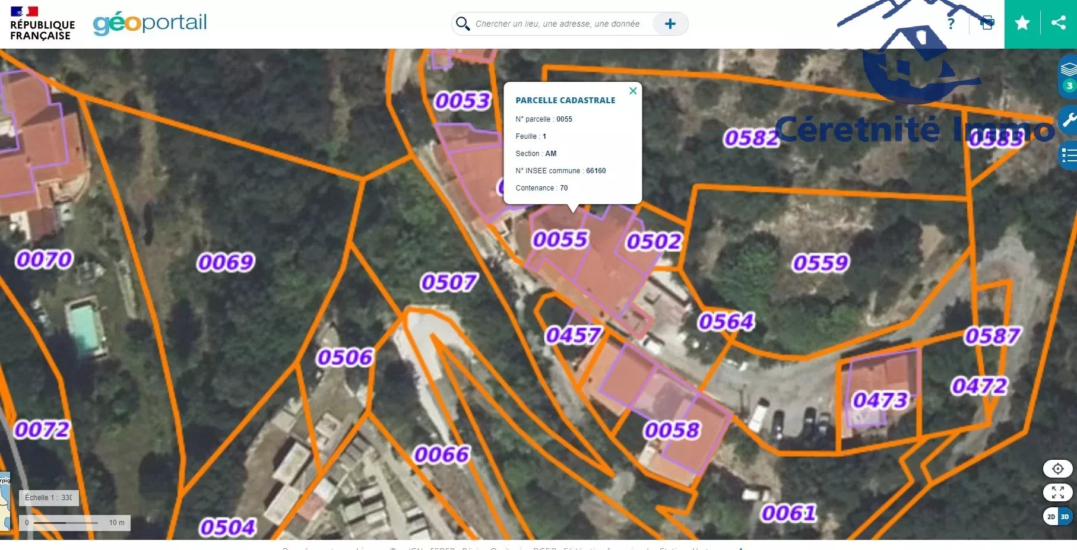Open favorites with the star icon

pos(1022,23)
